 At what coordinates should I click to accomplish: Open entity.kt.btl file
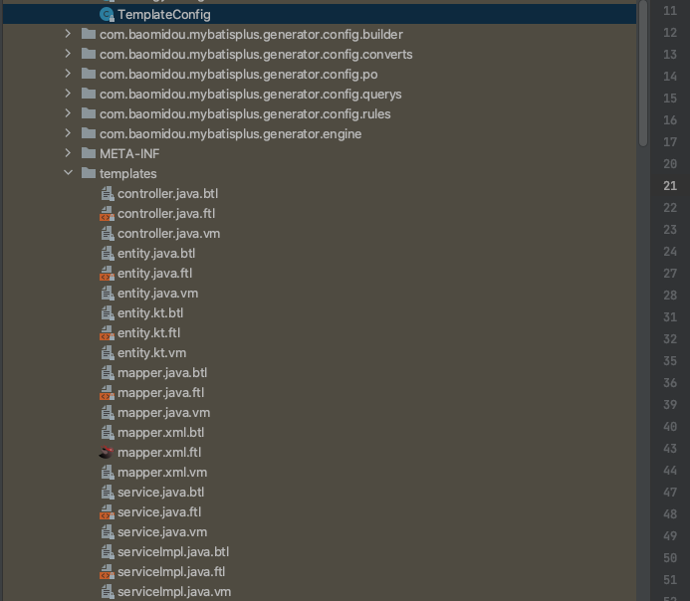pyautogui.click(x=150, y=313)
